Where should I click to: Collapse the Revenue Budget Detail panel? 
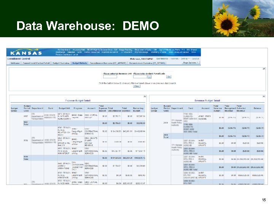(x=264, y=96)
